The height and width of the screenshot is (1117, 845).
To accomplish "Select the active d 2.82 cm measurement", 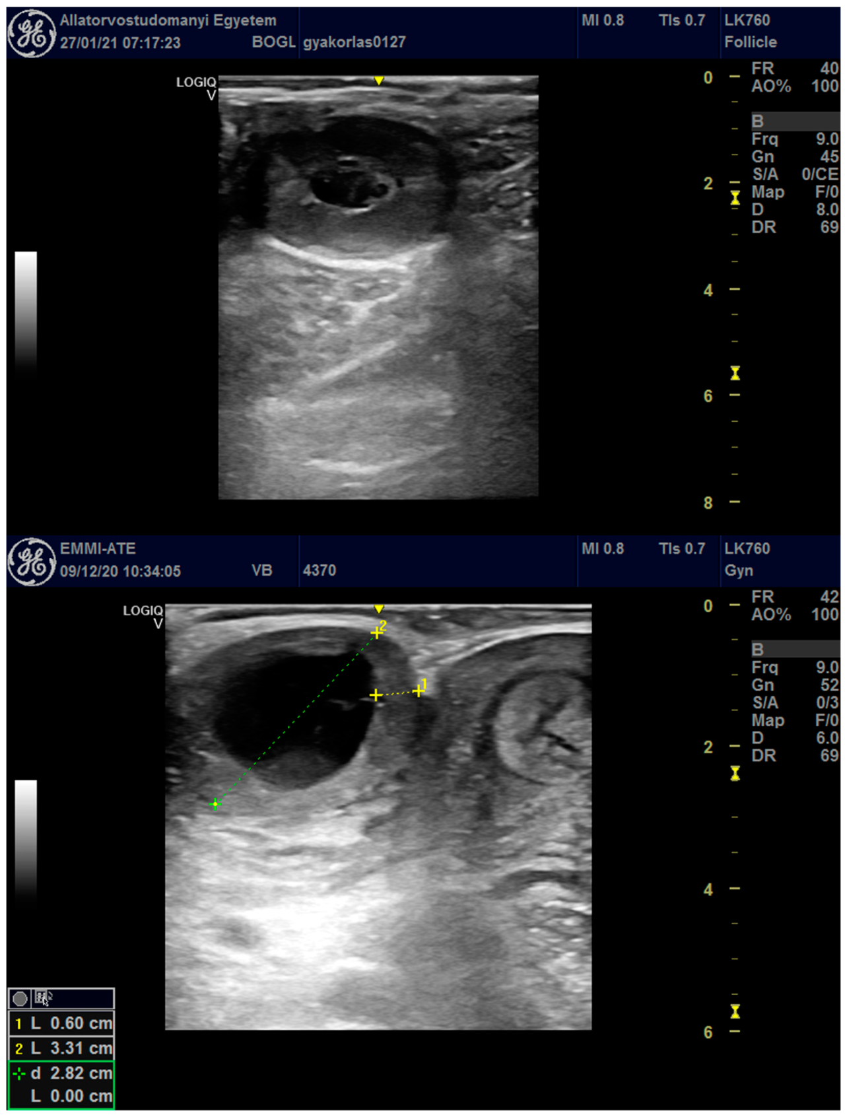I will pyautogui.click(x=61, y=1073).
